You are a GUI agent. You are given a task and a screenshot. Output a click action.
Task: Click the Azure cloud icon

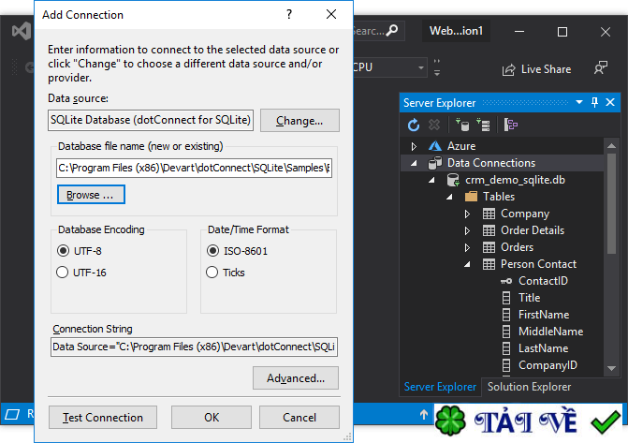[435, 146]
